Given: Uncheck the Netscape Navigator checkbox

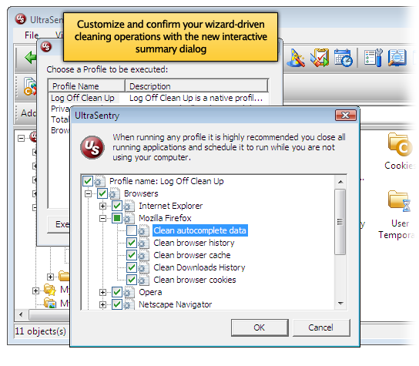Looking at the screenshot, I should point(117,304).
